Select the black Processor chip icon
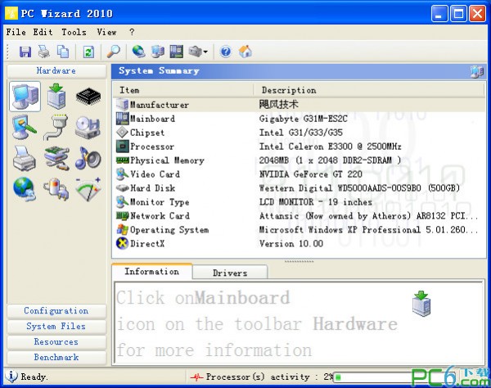This screenshot has width=491, height=388. click(88, 97)
